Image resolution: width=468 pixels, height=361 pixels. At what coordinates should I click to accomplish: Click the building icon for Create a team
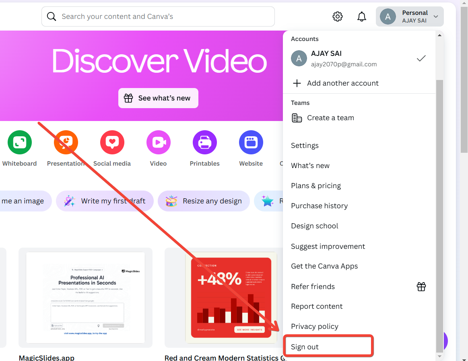[x=297, y=118]
